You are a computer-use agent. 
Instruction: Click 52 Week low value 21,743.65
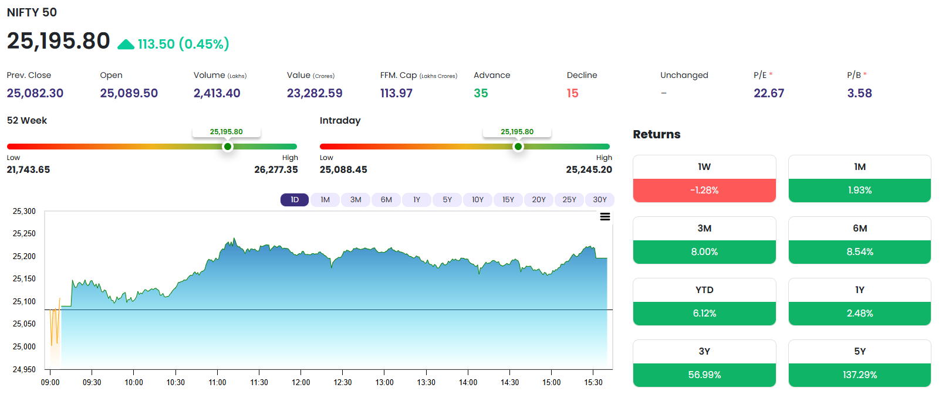[28, 169]
